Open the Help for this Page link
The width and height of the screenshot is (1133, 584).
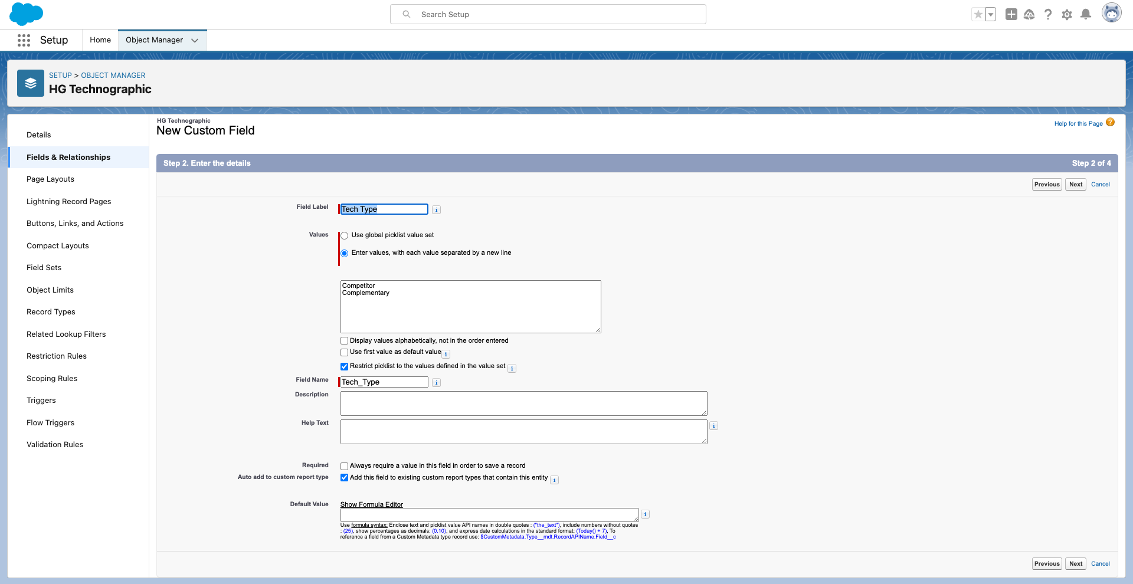tap(1079, 124)
